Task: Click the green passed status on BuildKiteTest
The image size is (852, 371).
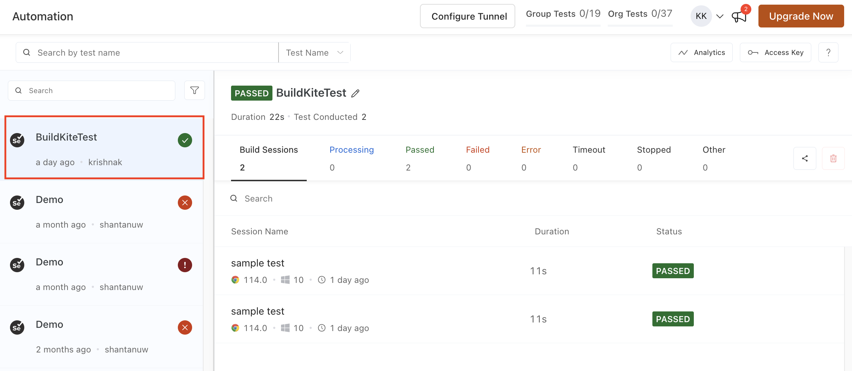Action: point(185,140)
